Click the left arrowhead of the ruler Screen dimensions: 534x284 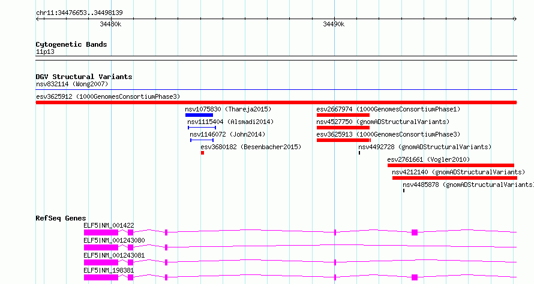tap(37, 19)
